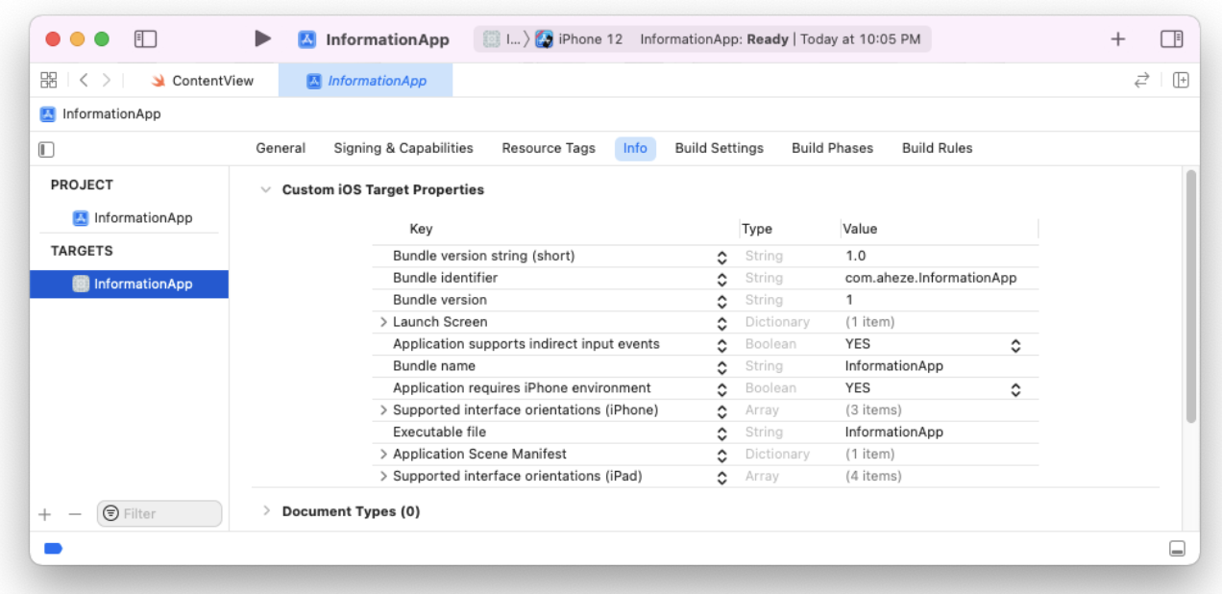The image size is (1222, 594).
Task: Click the Type column header
Action: pos(757,229)
